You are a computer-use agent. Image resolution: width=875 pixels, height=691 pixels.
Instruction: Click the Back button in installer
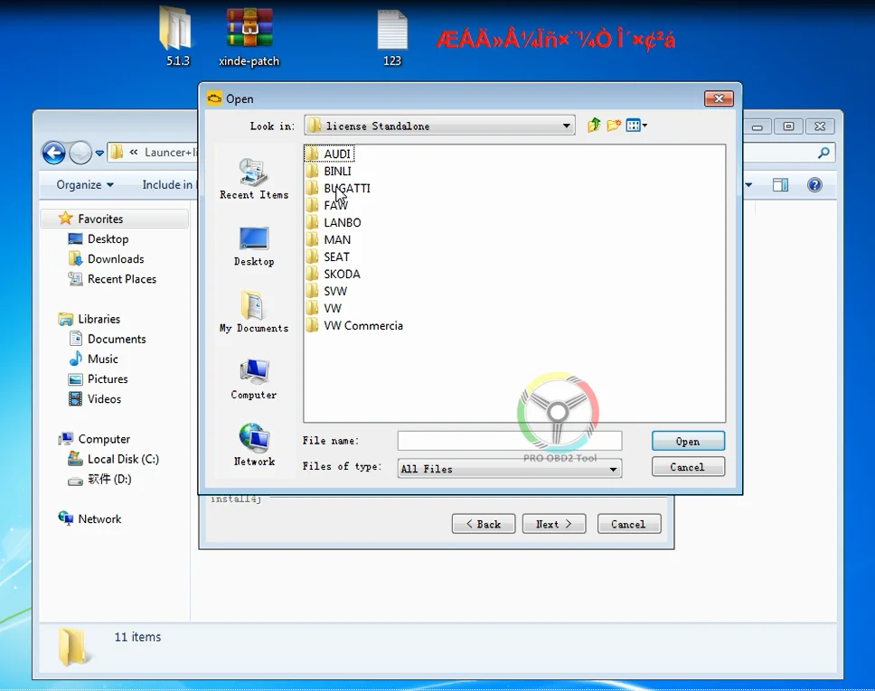click(x=484, y=524)
